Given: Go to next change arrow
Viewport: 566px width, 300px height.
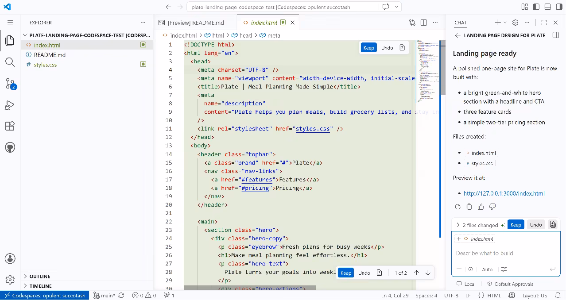Looking at the screenshot, I should [428, 273].
